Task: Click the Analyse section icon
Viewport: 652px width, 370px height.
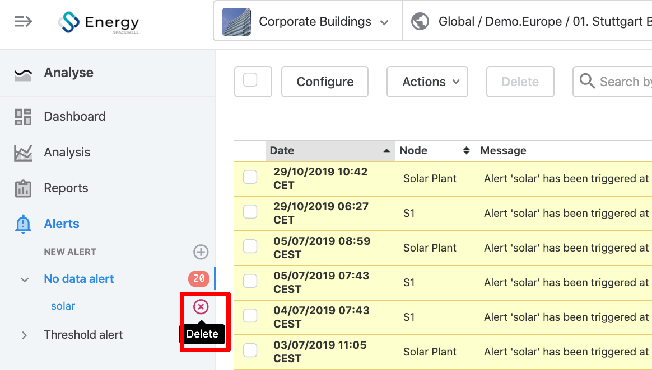Action: pyautogui.click(x=23, y=74)
